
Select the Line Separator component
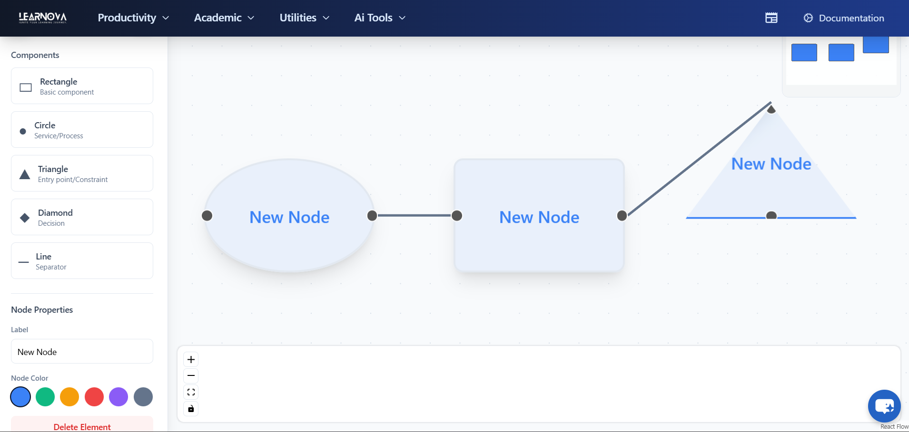click(x=81, y=260)
